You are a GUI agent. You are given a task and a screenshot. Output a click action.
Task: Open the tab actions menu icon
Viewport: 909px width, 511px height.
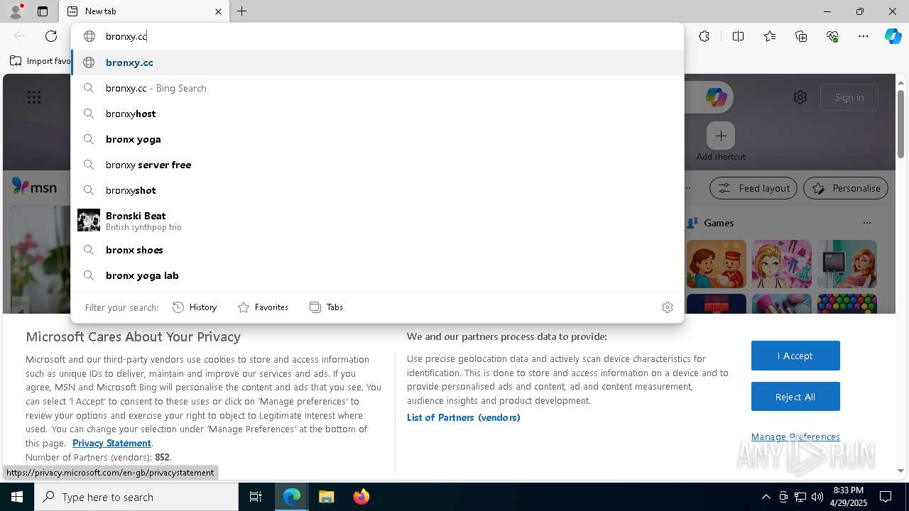point(43,11)
